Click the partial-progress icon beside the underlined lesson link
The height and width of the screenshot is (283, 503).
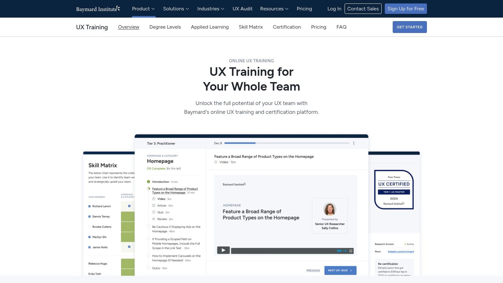(x=148, y=189)
